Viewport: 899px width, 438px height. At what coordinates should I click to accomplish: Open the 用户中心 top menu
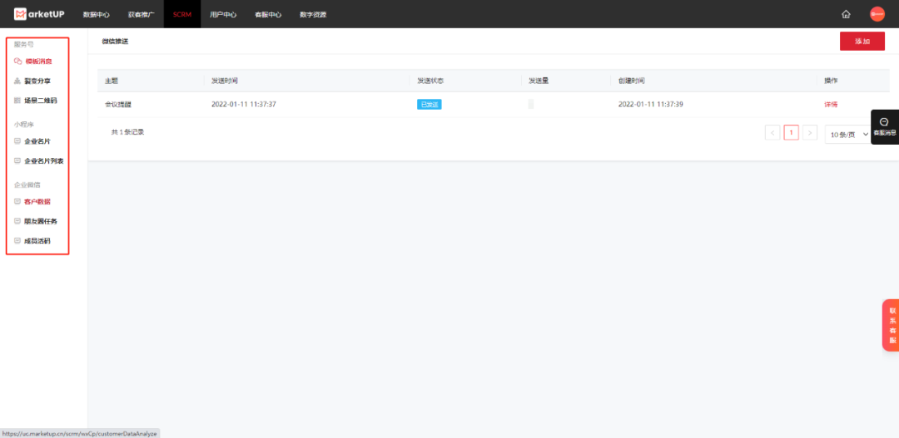pyautogui.click(x=223, y=14)
